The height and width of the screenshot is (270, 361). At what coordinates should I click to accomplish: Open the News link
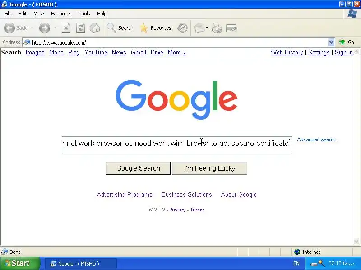119,53
